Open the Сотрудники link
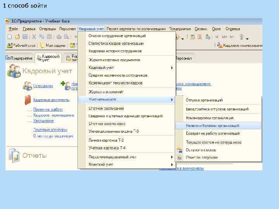Screen dimensions: 279x209 coord(43,86)
